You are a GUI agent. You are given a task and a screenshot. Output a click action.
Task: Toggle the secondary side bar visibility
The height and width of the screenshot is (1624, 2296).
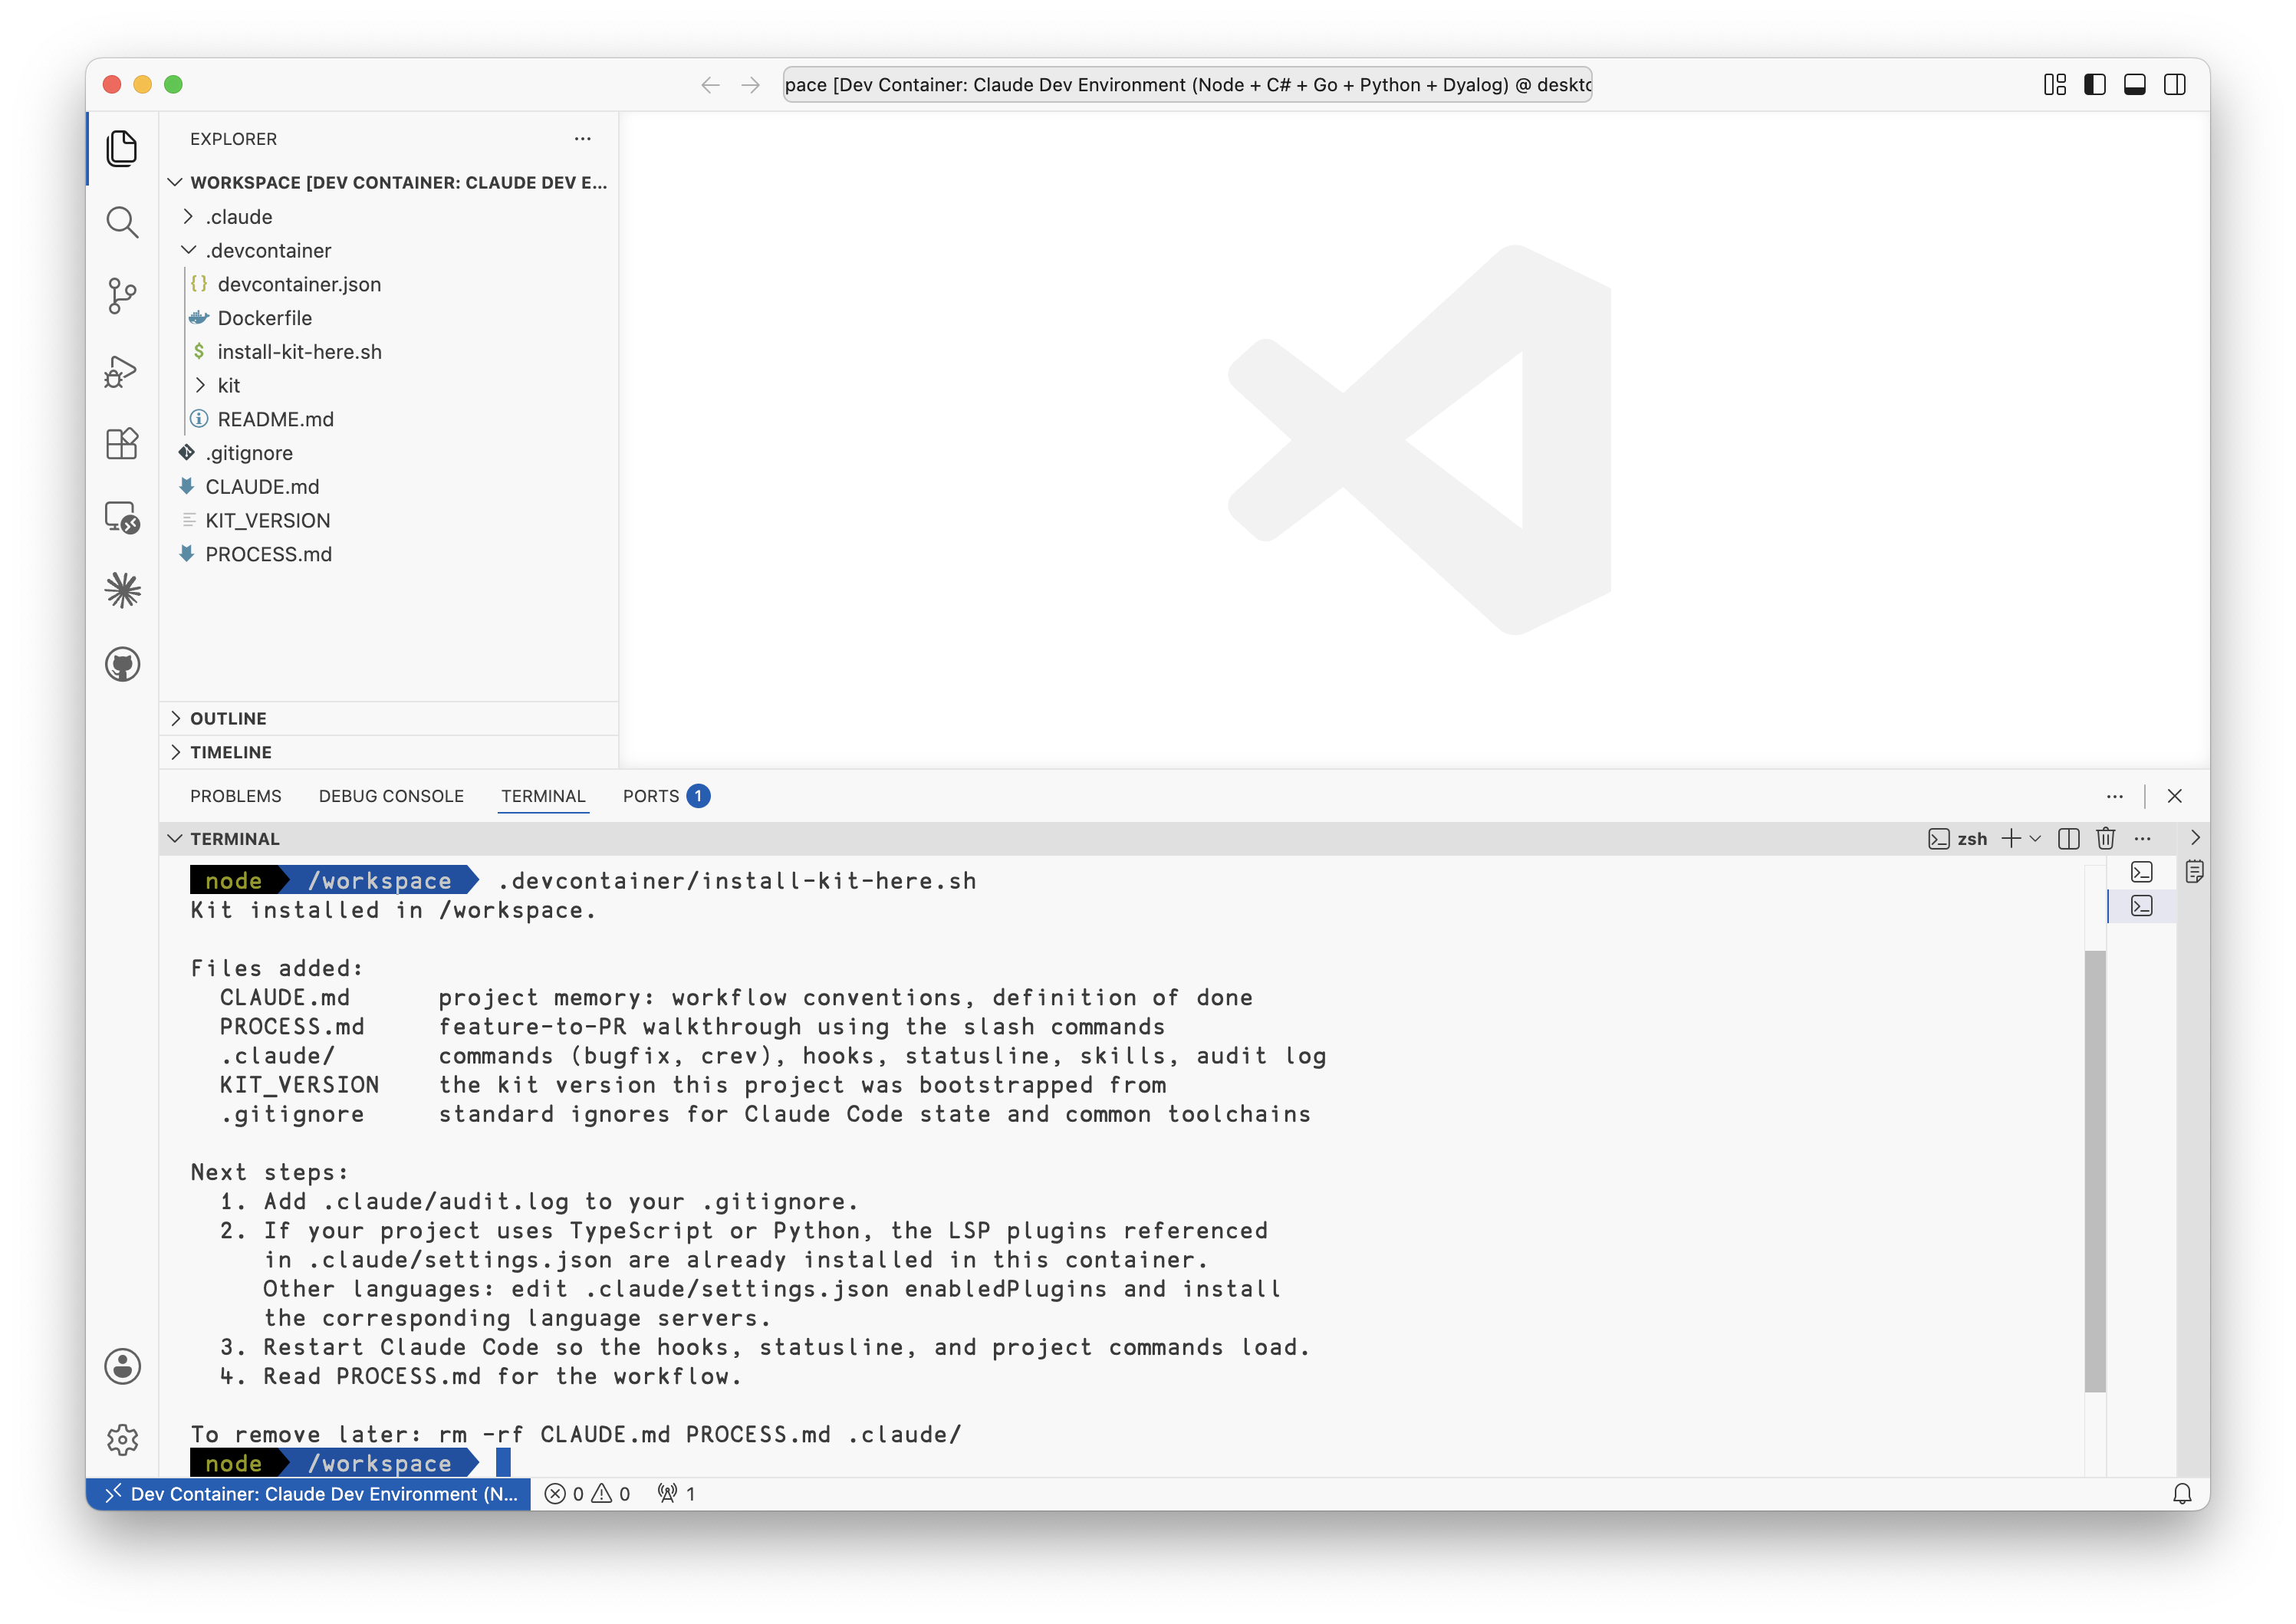[x=2175, y=85]
